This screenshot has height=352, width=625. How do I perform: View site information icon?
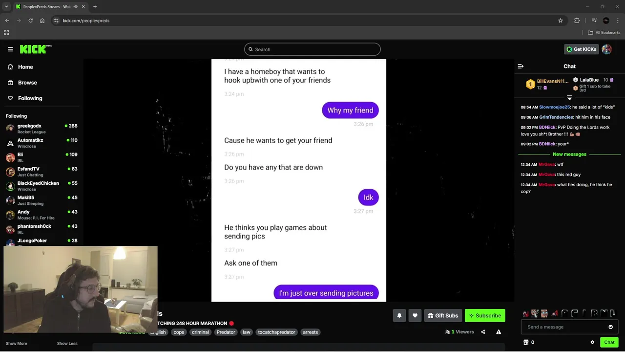[x=57, y=21]
